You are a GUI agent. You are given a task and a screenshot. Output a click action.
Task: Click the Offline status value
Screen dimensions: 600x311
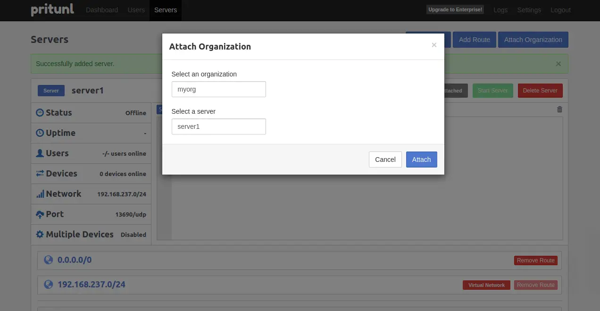point(136,113)
